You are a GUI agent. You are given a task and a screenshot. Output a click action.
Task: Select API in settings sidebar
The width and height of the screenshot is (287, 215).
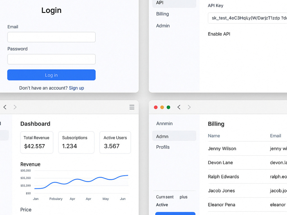point(174,3)
